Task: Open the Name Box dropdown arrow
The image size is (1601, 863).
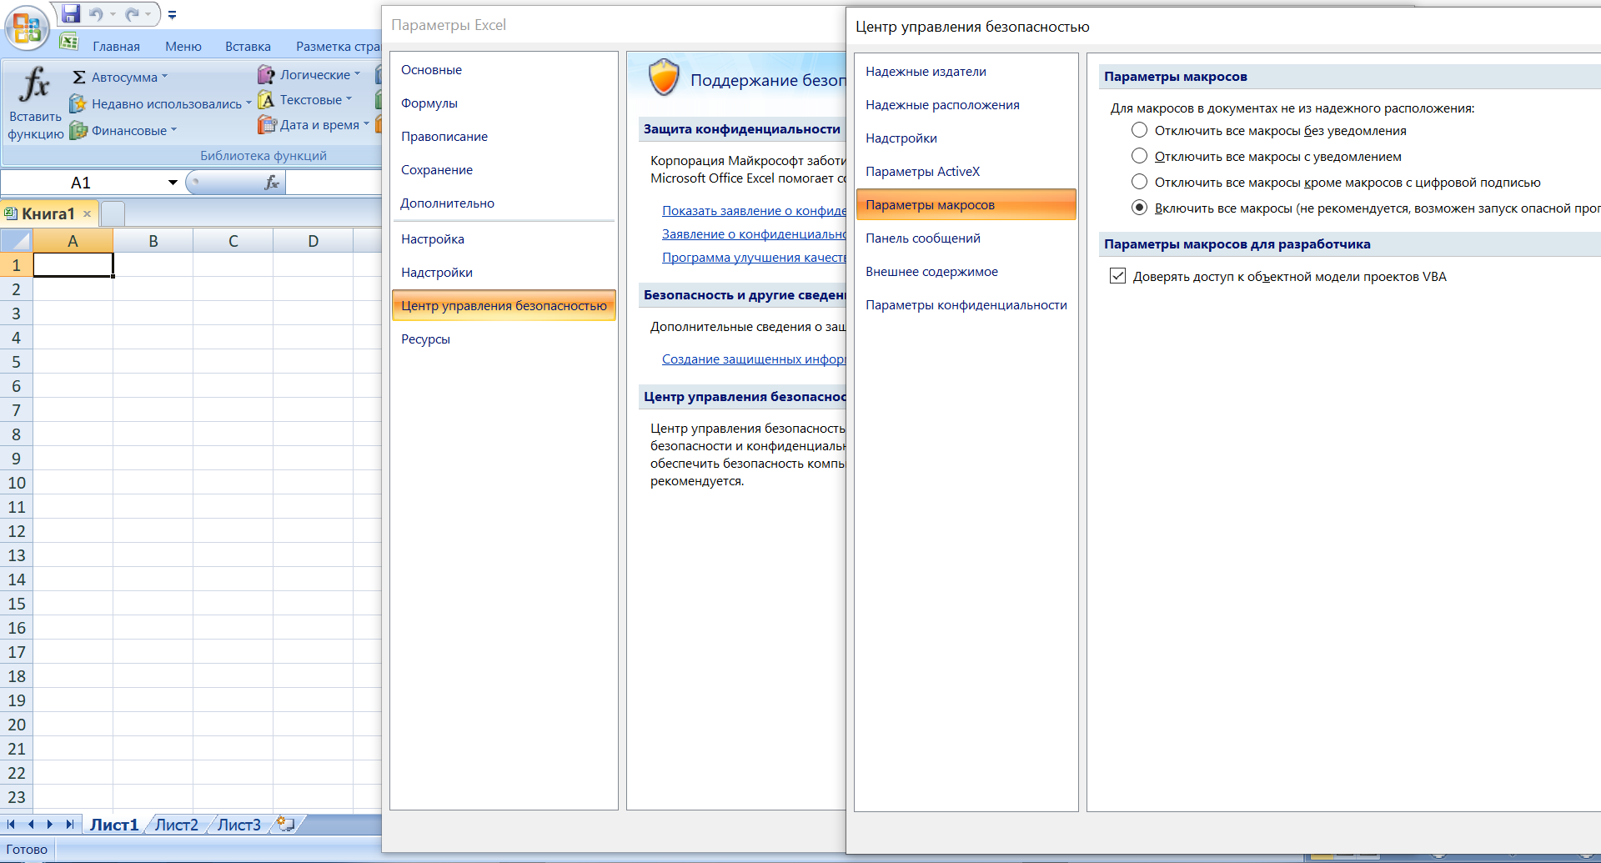Action: (x=173, y=183)
